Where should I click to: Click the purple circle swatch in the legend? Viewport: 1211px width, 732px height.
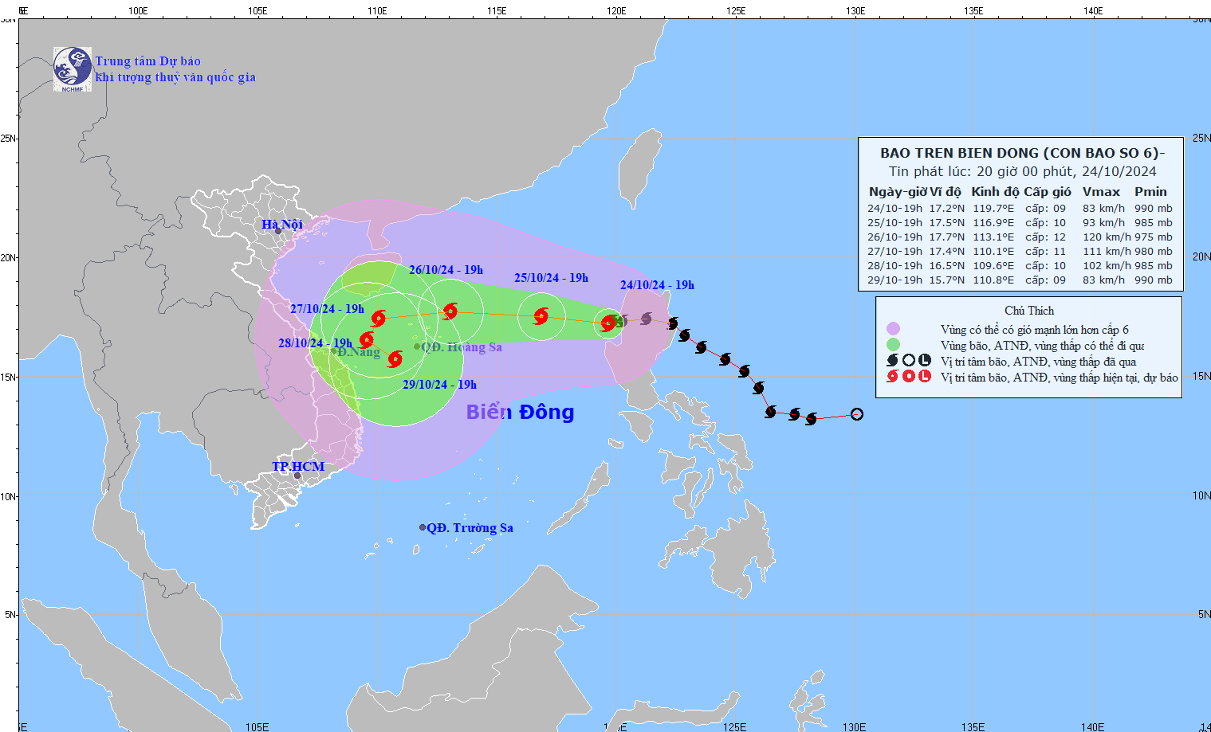893,329
